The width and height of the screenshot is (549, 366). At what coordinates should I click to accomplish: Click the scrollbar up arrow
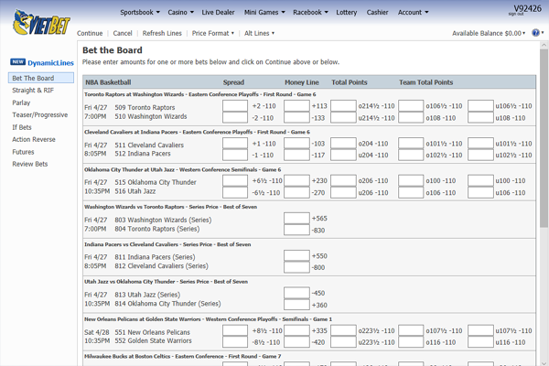[544, 45]
